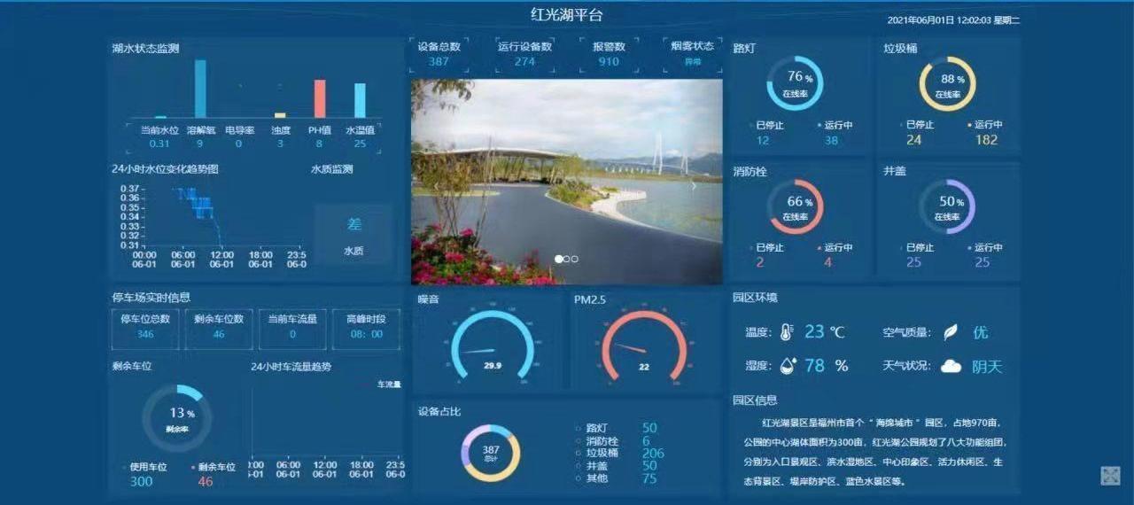This screenshot has width=1134, height=505.
Task: Click the leaf air quality icon
Action: point(950,332)
